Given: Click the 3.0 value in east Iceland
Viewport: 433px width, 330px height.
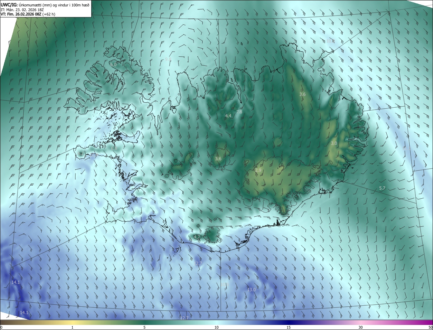Looking at the screenshot, I should click(334, 143).
